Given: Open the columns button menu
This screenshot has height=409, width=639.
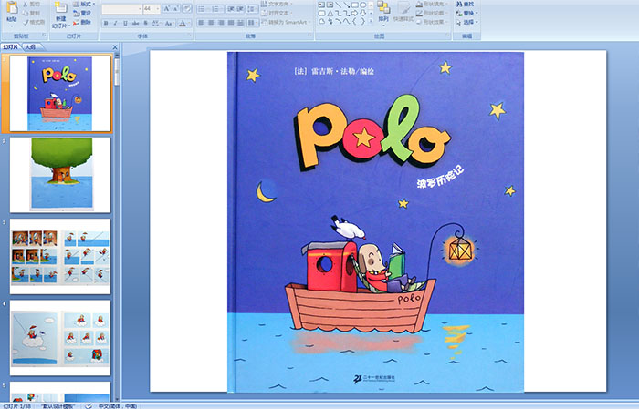Looking at the screenshot, I should tap(253, 23).
